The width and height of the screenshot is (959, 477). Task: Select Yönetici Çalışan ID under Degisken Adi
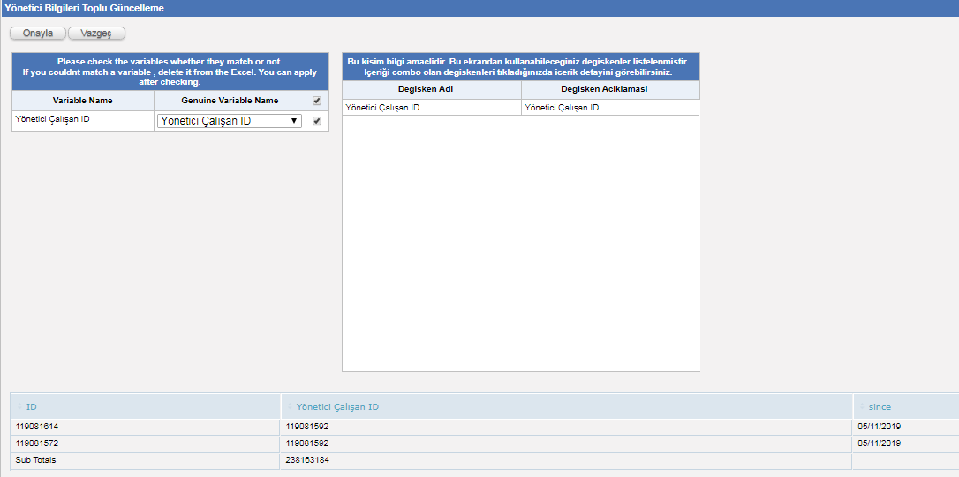[x=383, y=108]
